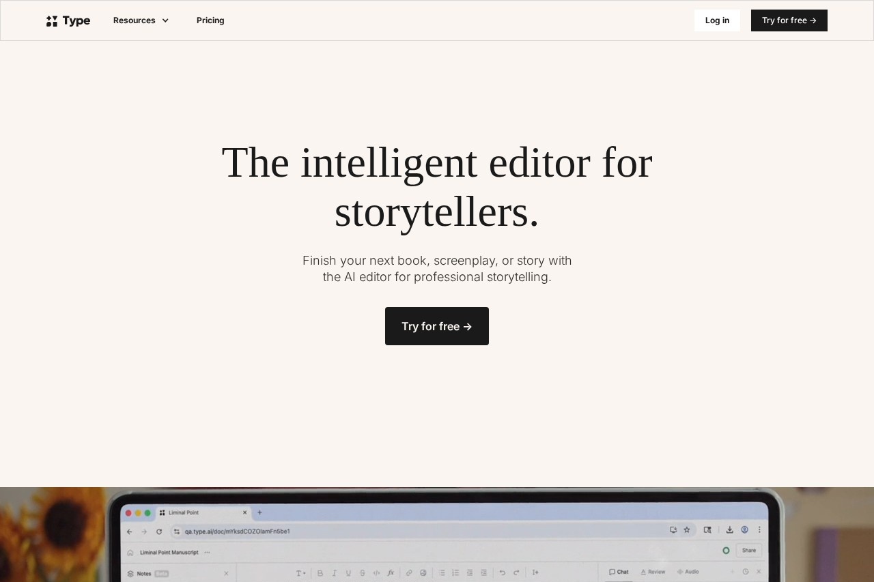This screenshot has height=582, width=874.
Task: Click the Type logo in the header
Action: [68, 20]
